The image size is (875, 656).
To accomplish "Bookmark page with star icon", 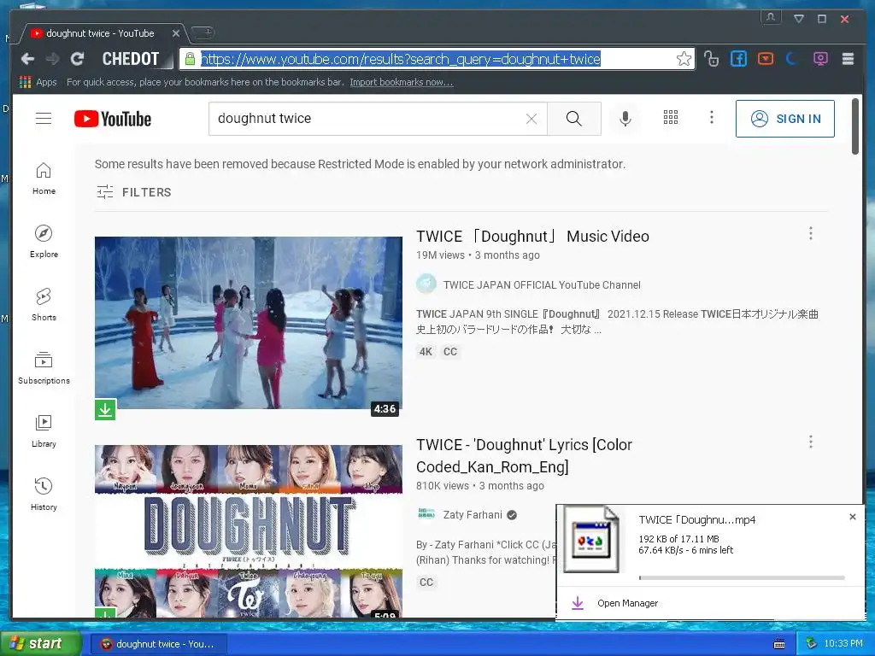I will pyautogui.click(x=684, y=59).
